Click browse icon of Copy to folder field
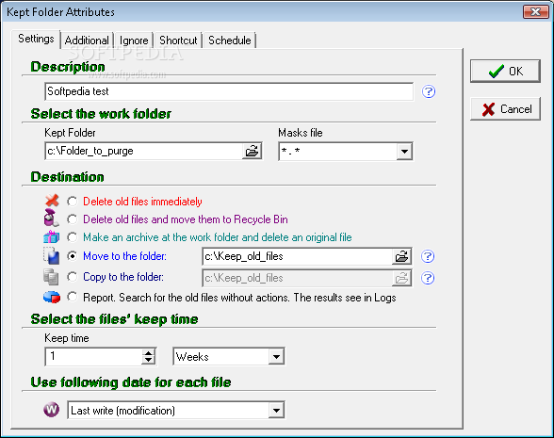554x438 pixels. (x=401, y=278)
